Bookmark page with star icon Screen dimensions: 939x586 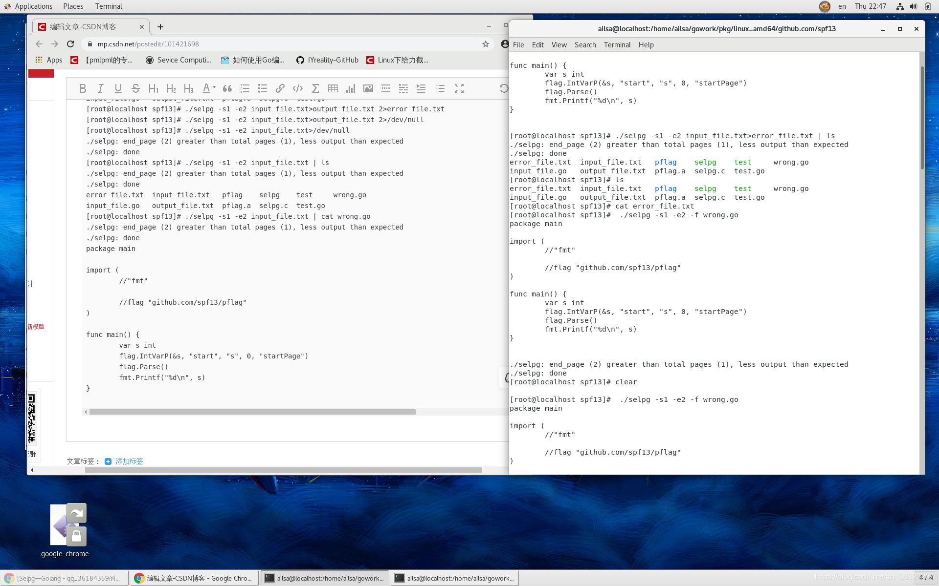point(485,44)
